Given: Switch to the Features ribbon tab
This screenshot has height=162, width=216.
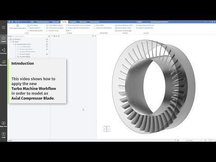Looking at the screenshot, I should (55, 22).
